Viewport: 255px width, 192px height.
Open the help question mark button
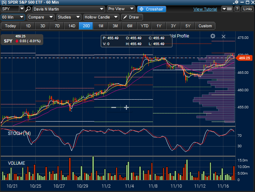click(x=237, y=9)
